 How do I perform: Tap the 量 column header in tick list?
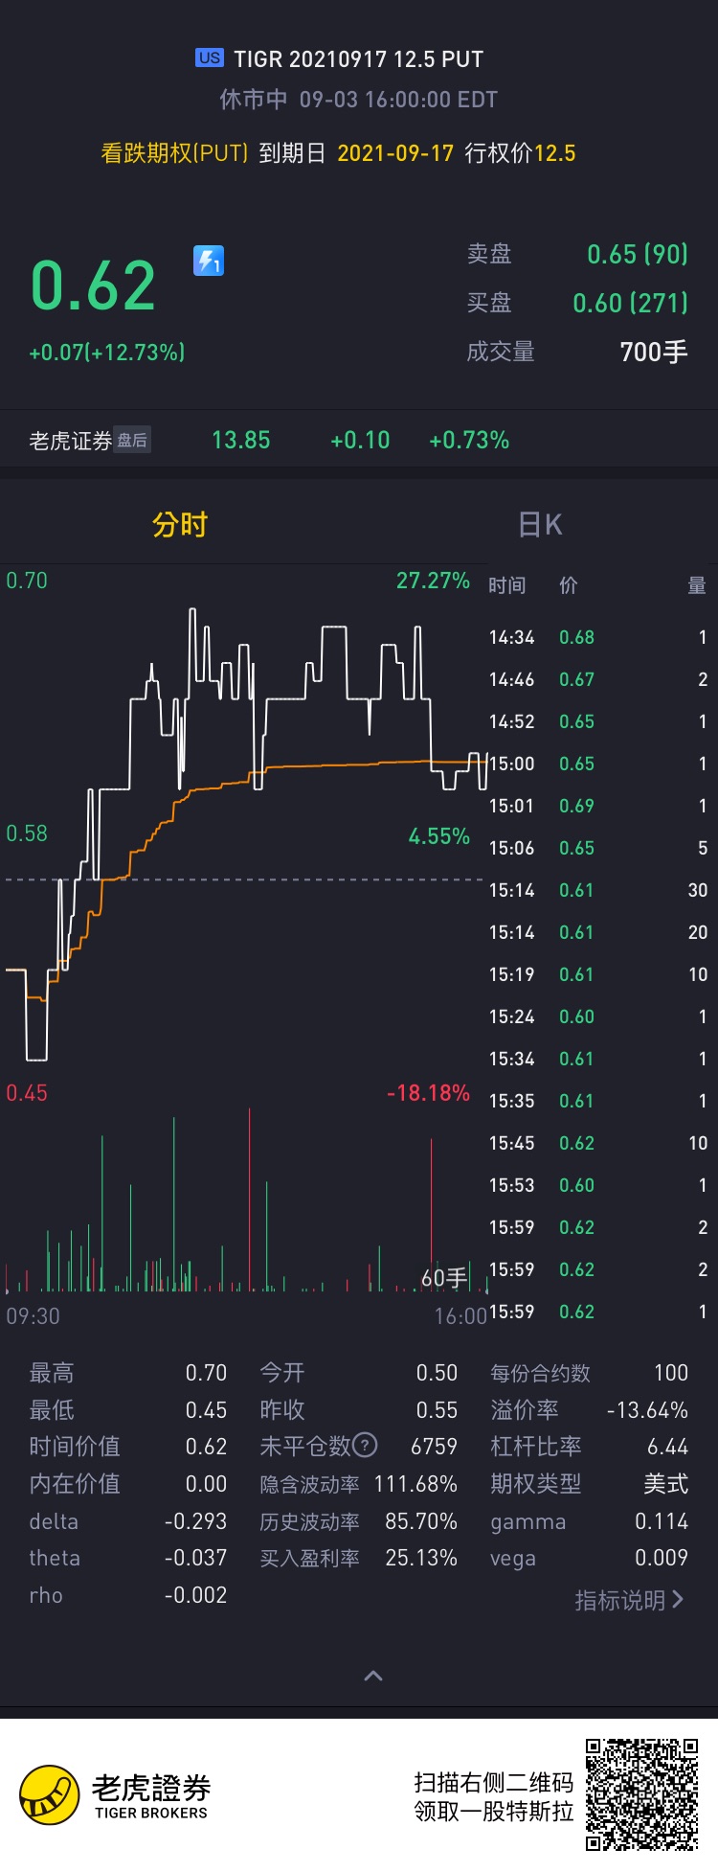(x=697, y=585)
